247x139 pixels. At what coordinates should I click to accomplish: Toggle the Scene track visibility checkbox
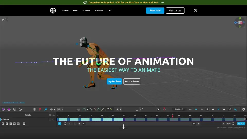click(50, 119)
